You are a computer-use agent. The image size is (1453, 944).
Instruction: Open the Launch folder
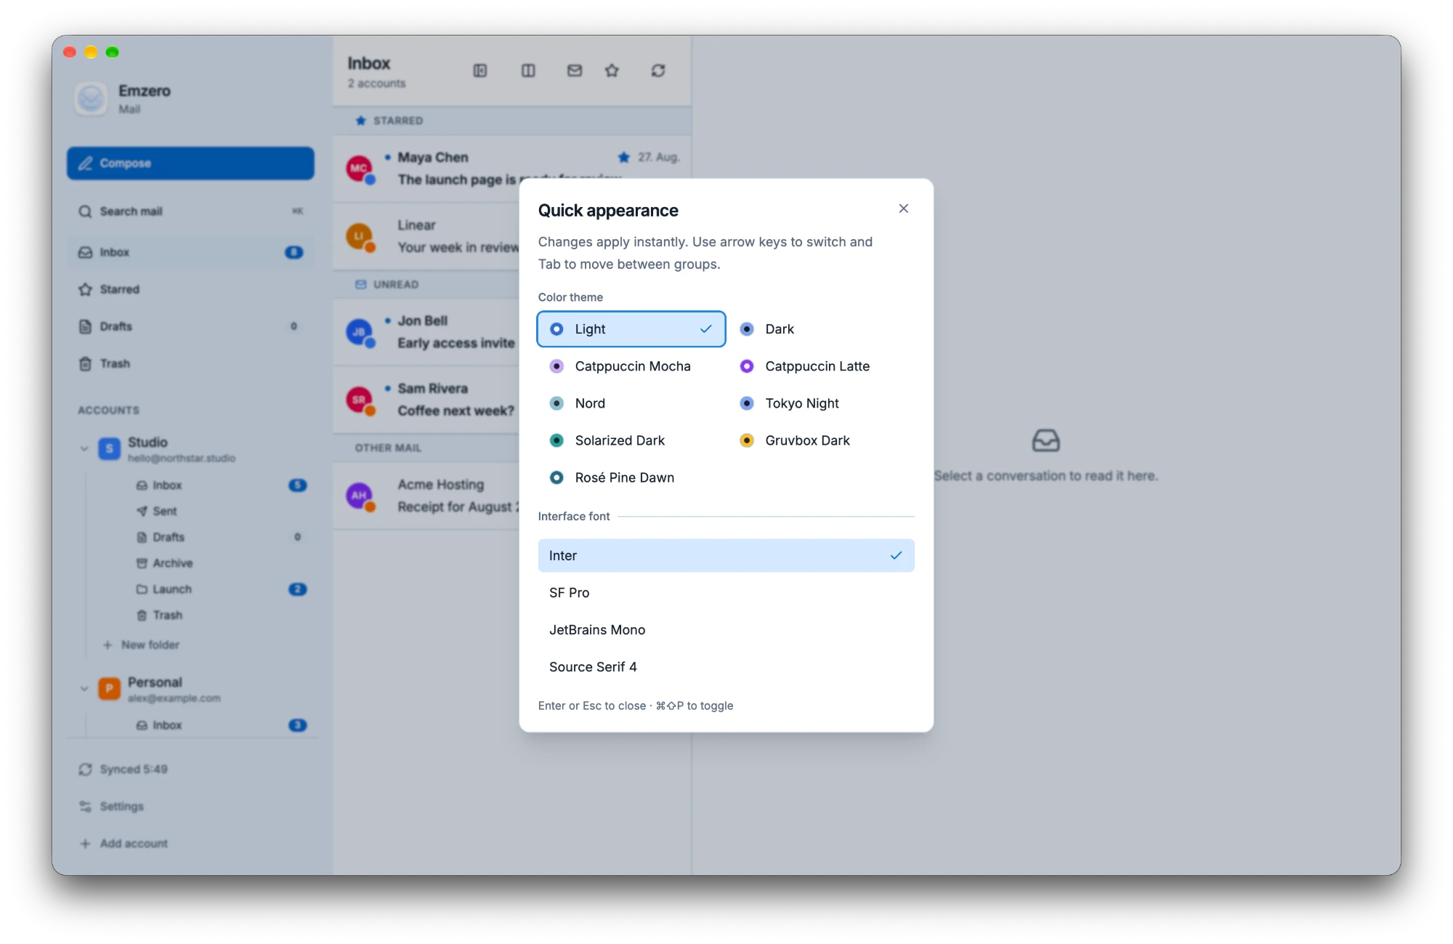point(220,589)
